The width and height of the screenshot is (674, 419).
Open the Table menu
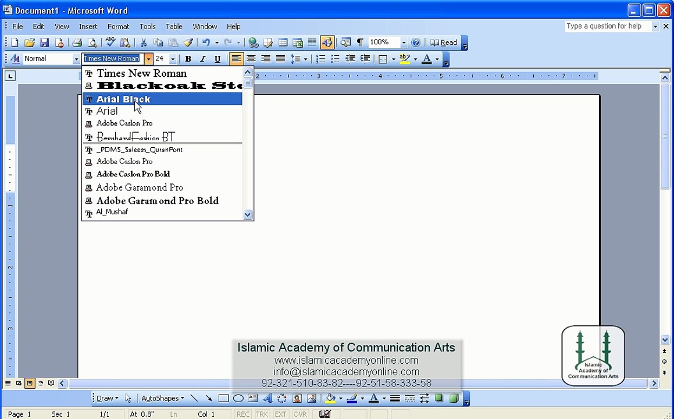click(x=174, y=27)
